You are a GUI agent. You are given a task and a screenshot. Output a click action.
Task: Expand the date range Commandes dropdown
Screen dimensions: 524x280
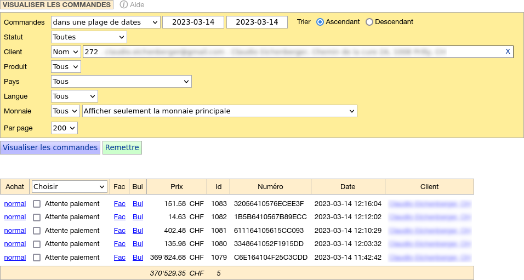click(x=105, y=22)
